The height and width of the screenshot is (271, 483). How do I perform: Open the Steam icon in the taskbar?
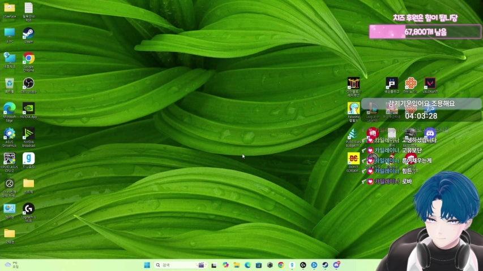coord(325,265)
